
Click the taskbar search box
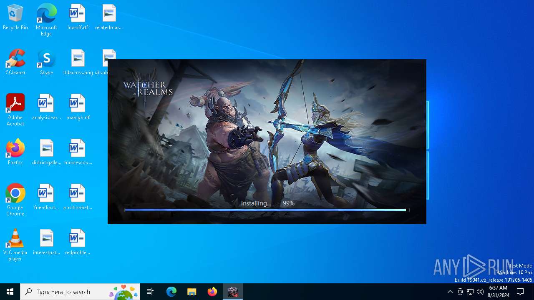80,292
